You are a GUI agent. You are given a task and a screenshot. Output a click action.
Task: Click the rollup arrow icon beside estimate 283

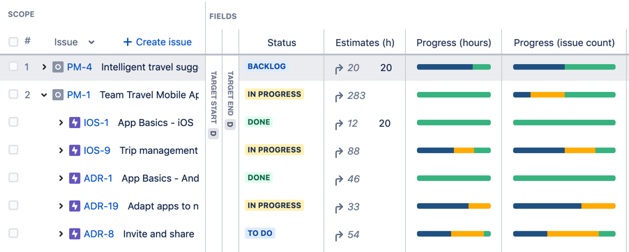339,96
